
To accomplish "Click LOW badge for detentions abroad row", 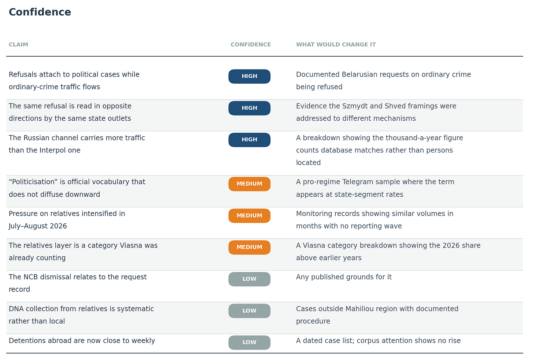I will pyautogui.click(x=249, y=343).
